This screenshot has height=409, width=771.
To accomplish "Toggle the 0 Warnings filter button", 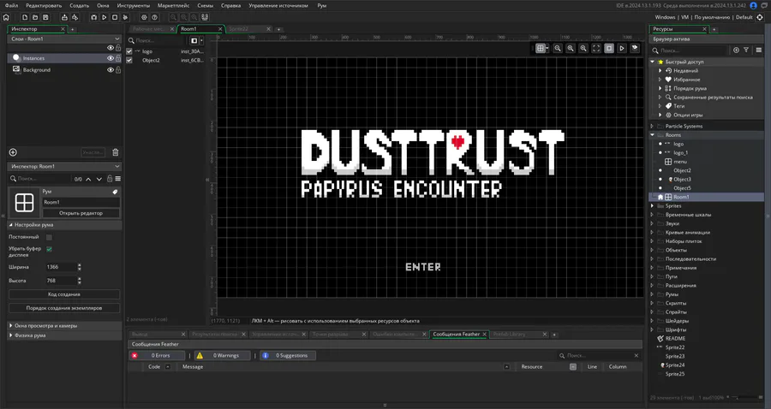I will click(222, 355).
